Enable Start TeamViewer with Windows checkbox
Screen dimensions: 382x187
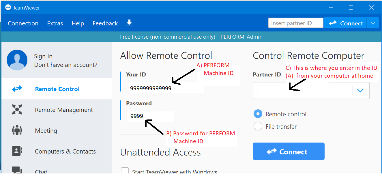pyautogui.click(x=125, y=171)
